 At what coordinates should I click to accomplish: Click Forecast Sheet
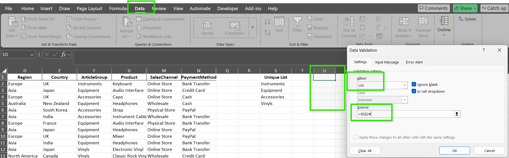point(423,27)
